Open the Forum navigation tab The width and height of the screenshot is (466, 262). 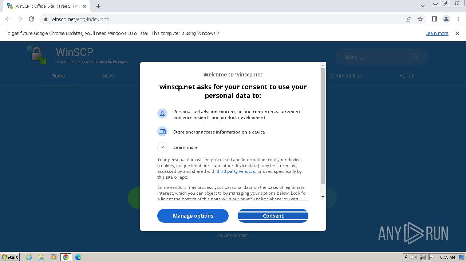click(x=407, y=76)
